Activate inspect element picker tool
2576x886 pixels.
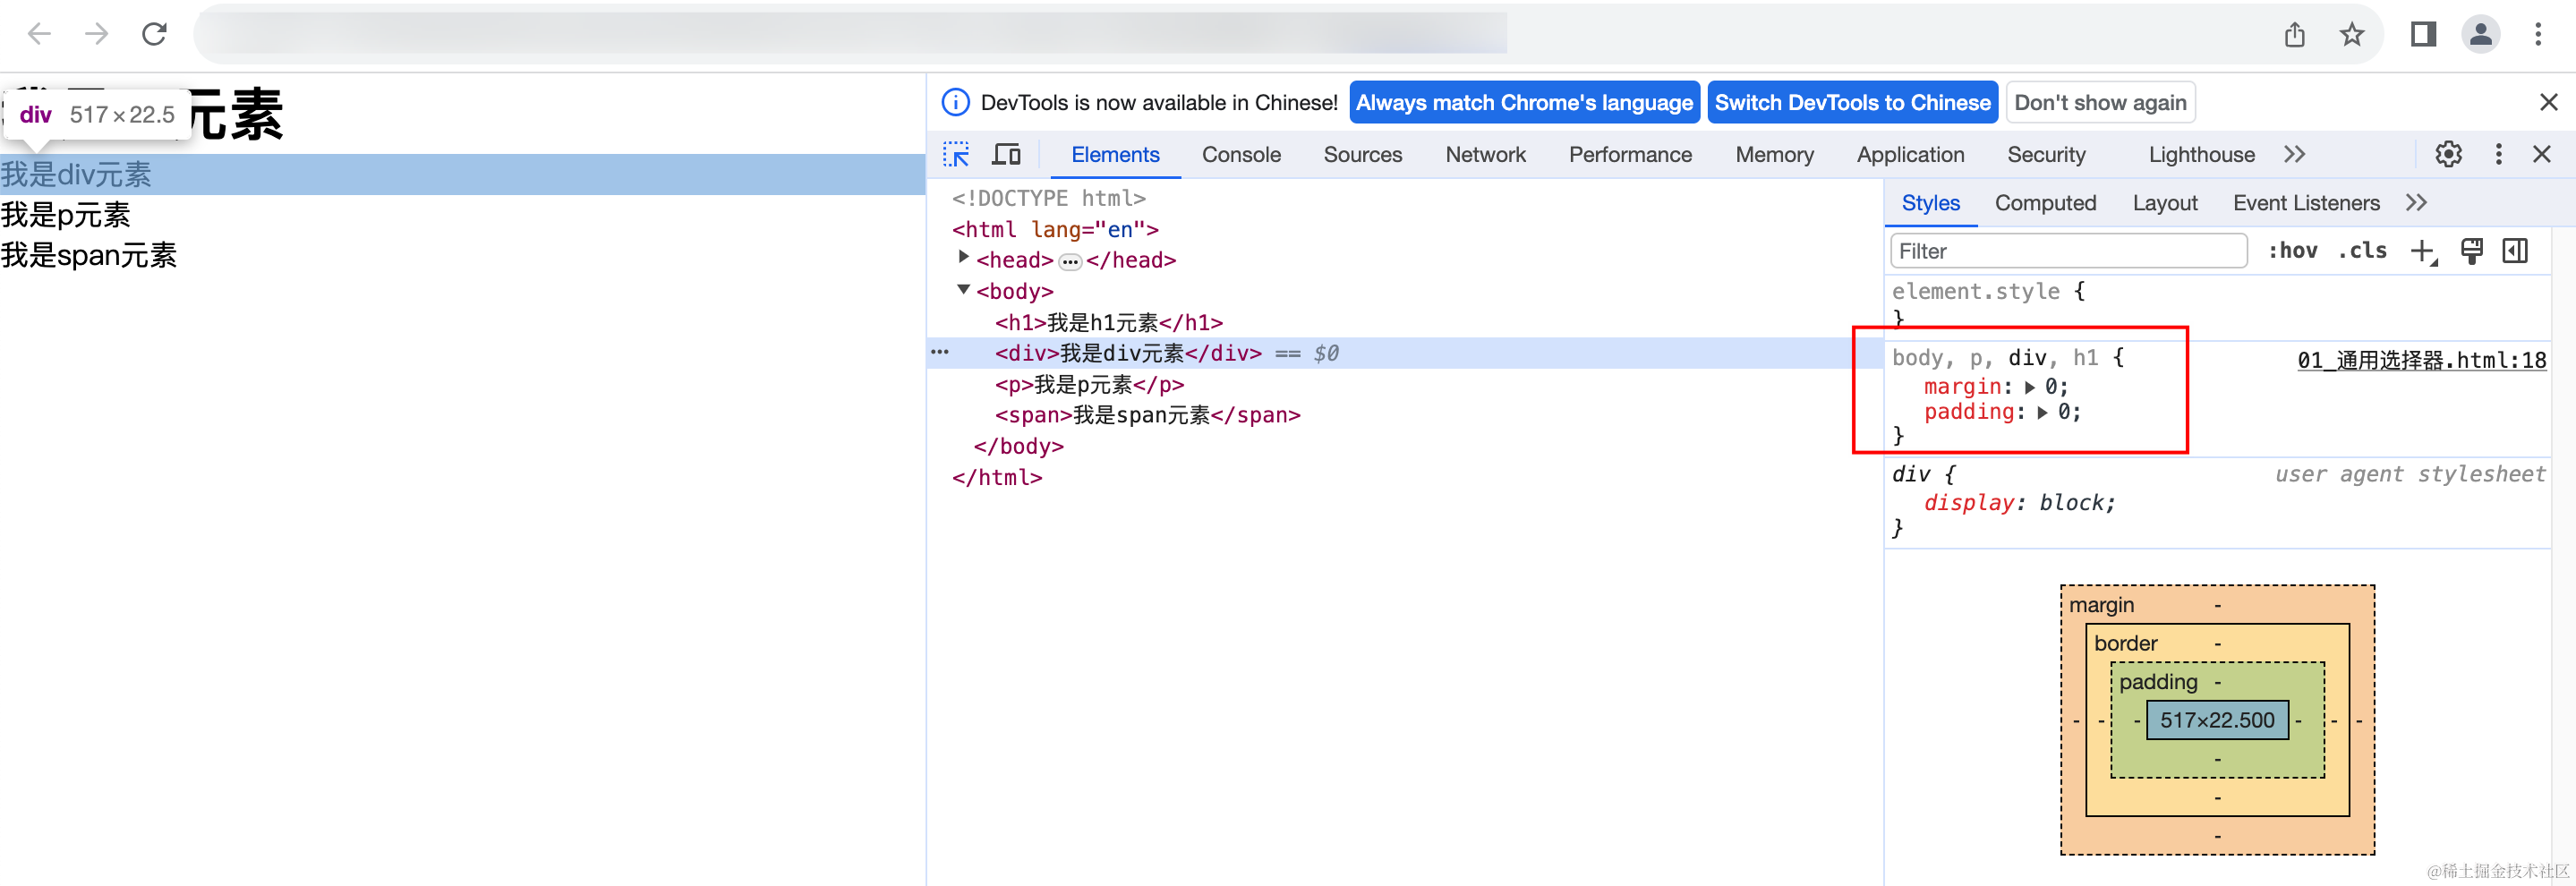(956, 154)
